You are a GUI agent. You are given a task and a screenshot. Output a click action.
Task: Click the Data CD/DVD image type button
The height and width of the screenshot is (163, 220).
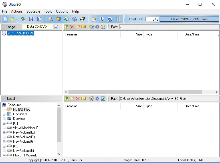coord(37,27)
